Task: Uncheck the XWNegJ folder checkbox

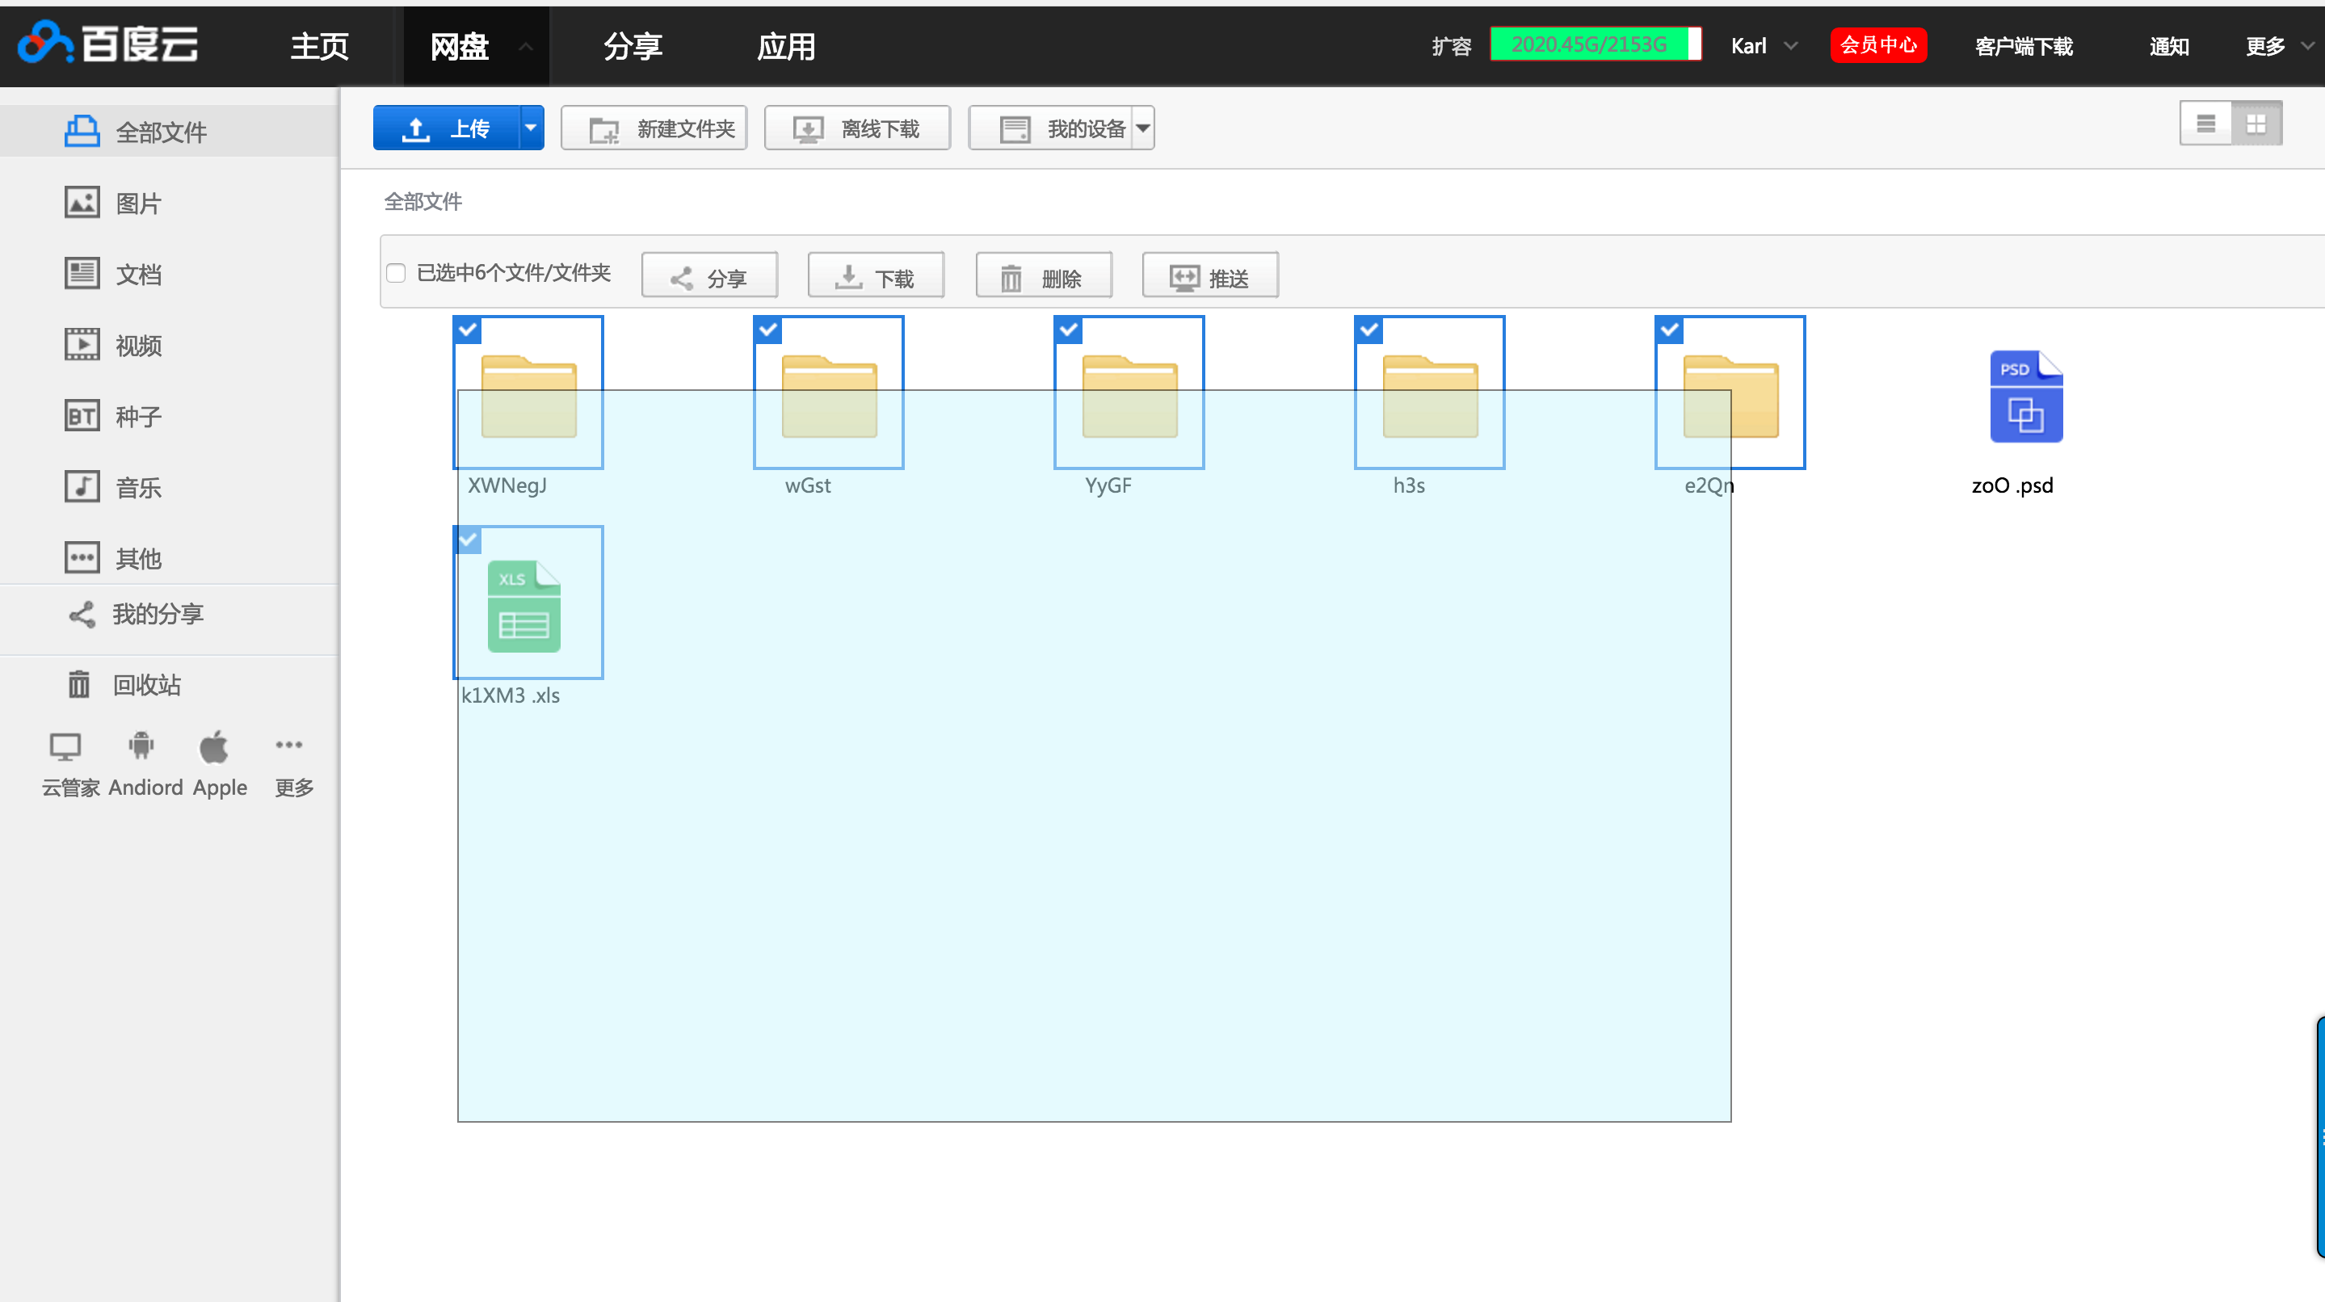Action: 468,330
